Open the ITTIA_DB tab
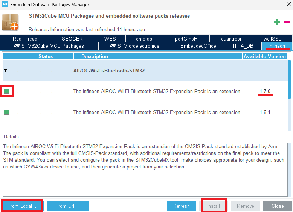This screenshot has height=212, width=293. 243,46
